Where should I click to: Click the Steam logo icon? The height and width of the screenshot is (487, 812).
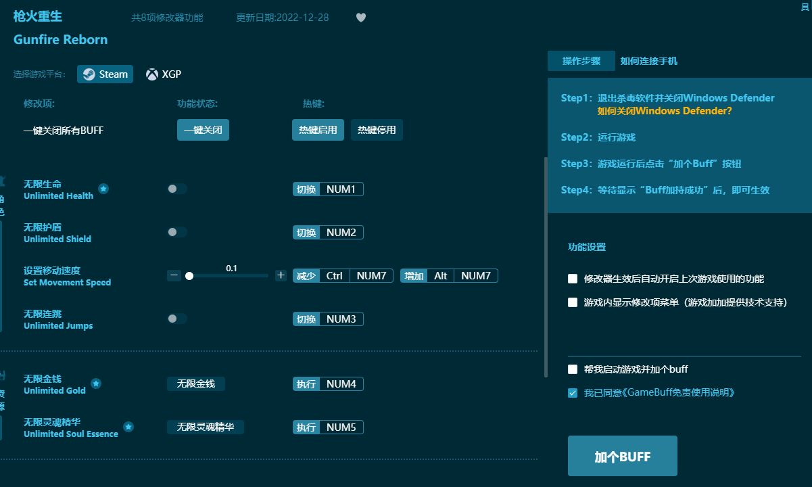click(x=89, y=74)
